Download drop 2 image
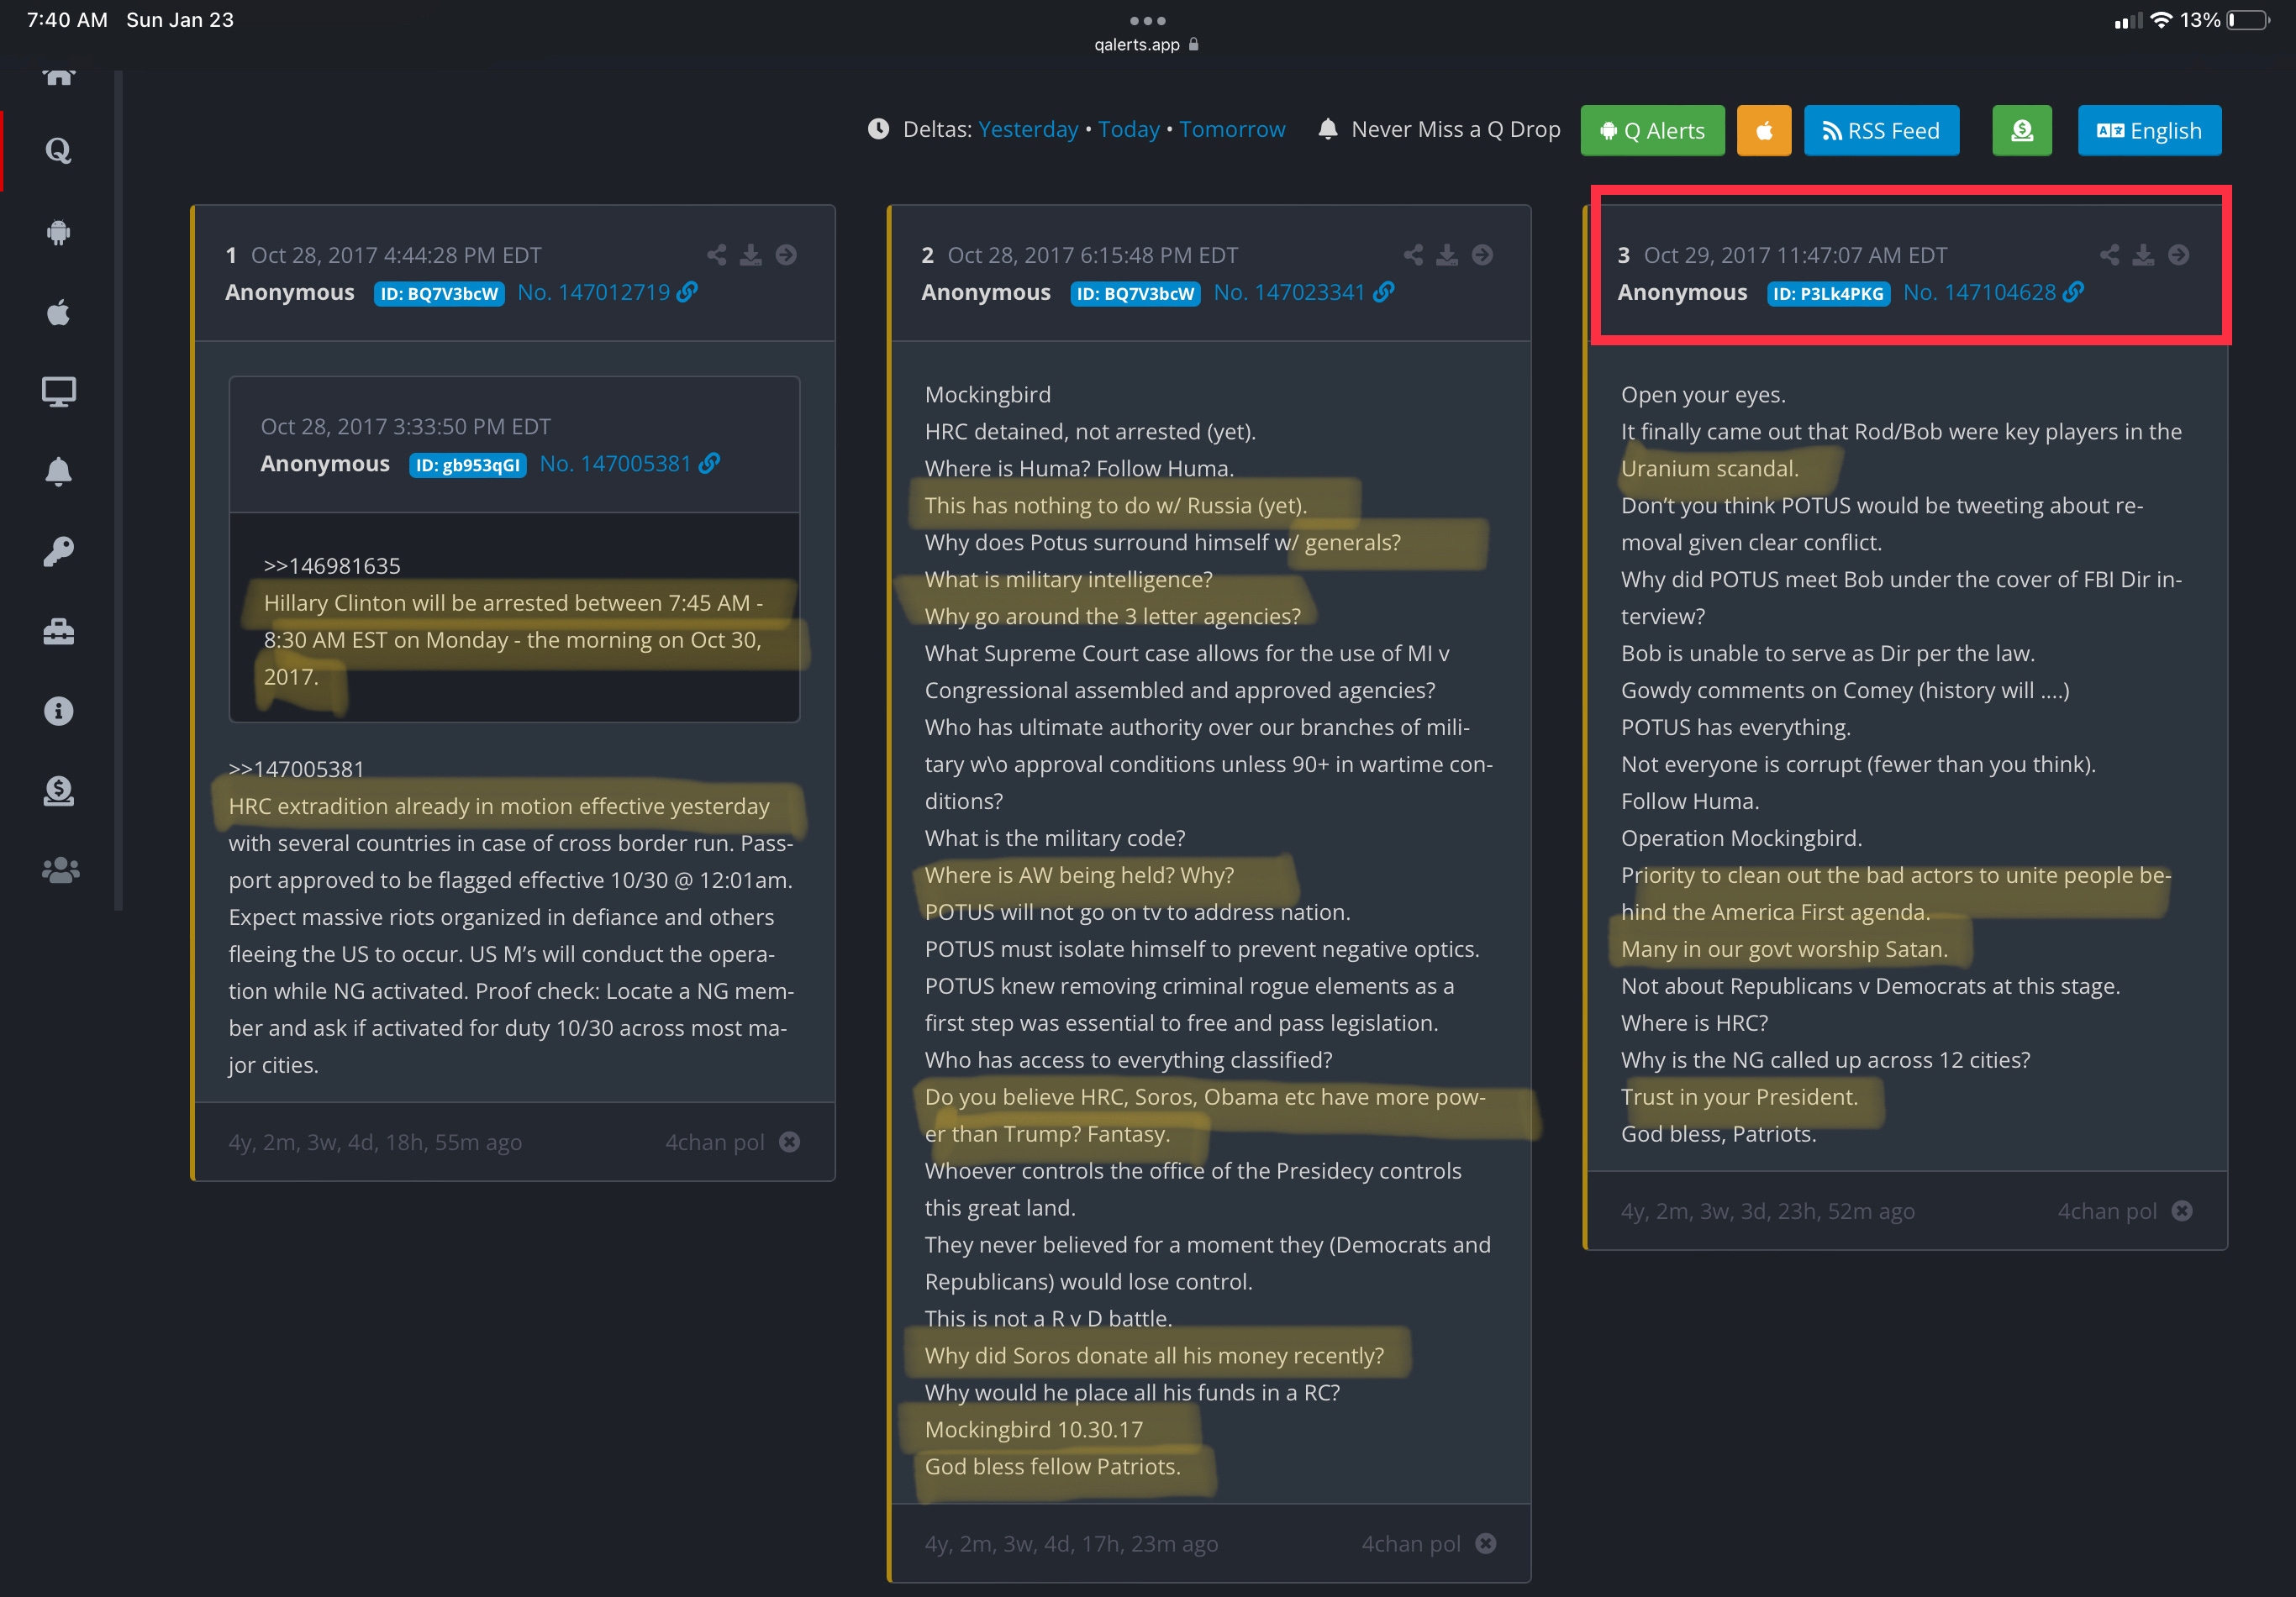 point(1446,255)
